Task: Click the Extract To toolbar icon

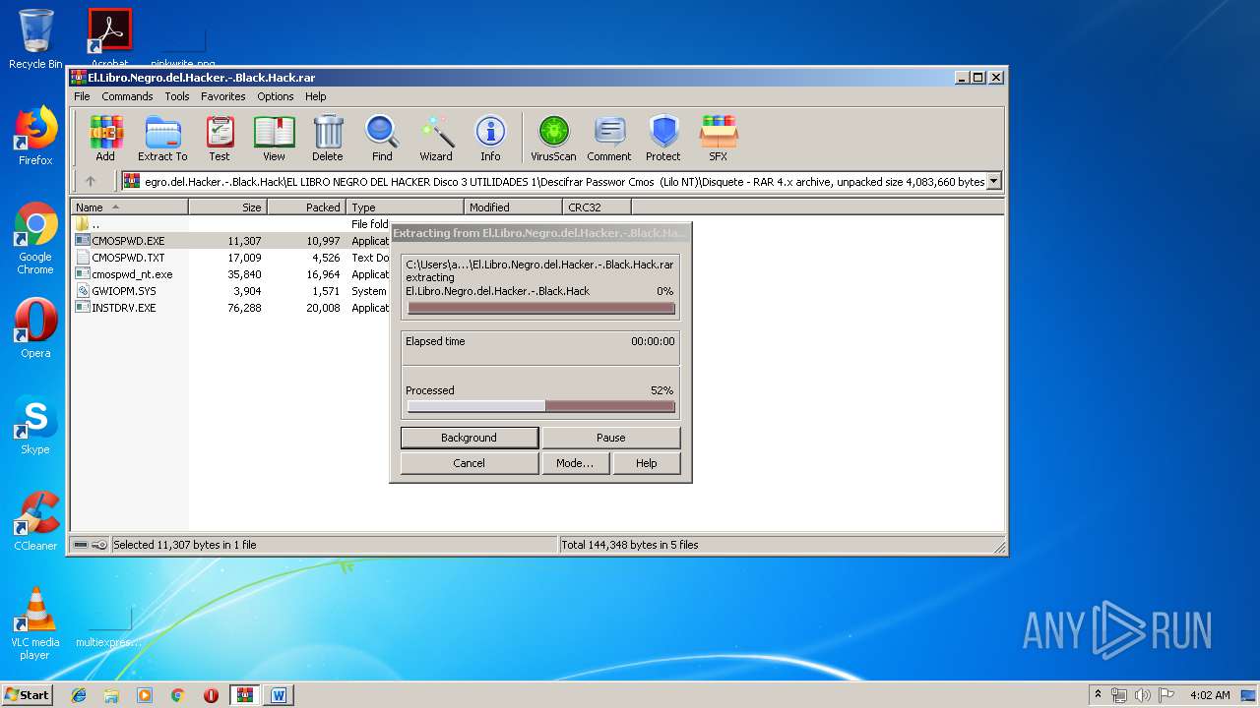Action: [162, 138]
